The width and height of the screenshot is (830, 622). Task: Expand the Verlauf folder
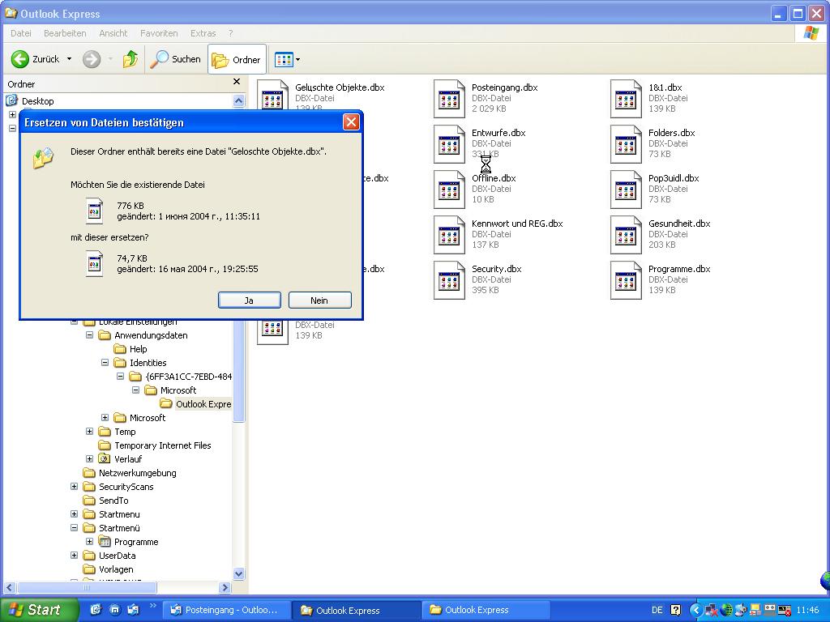pos(89,459)
